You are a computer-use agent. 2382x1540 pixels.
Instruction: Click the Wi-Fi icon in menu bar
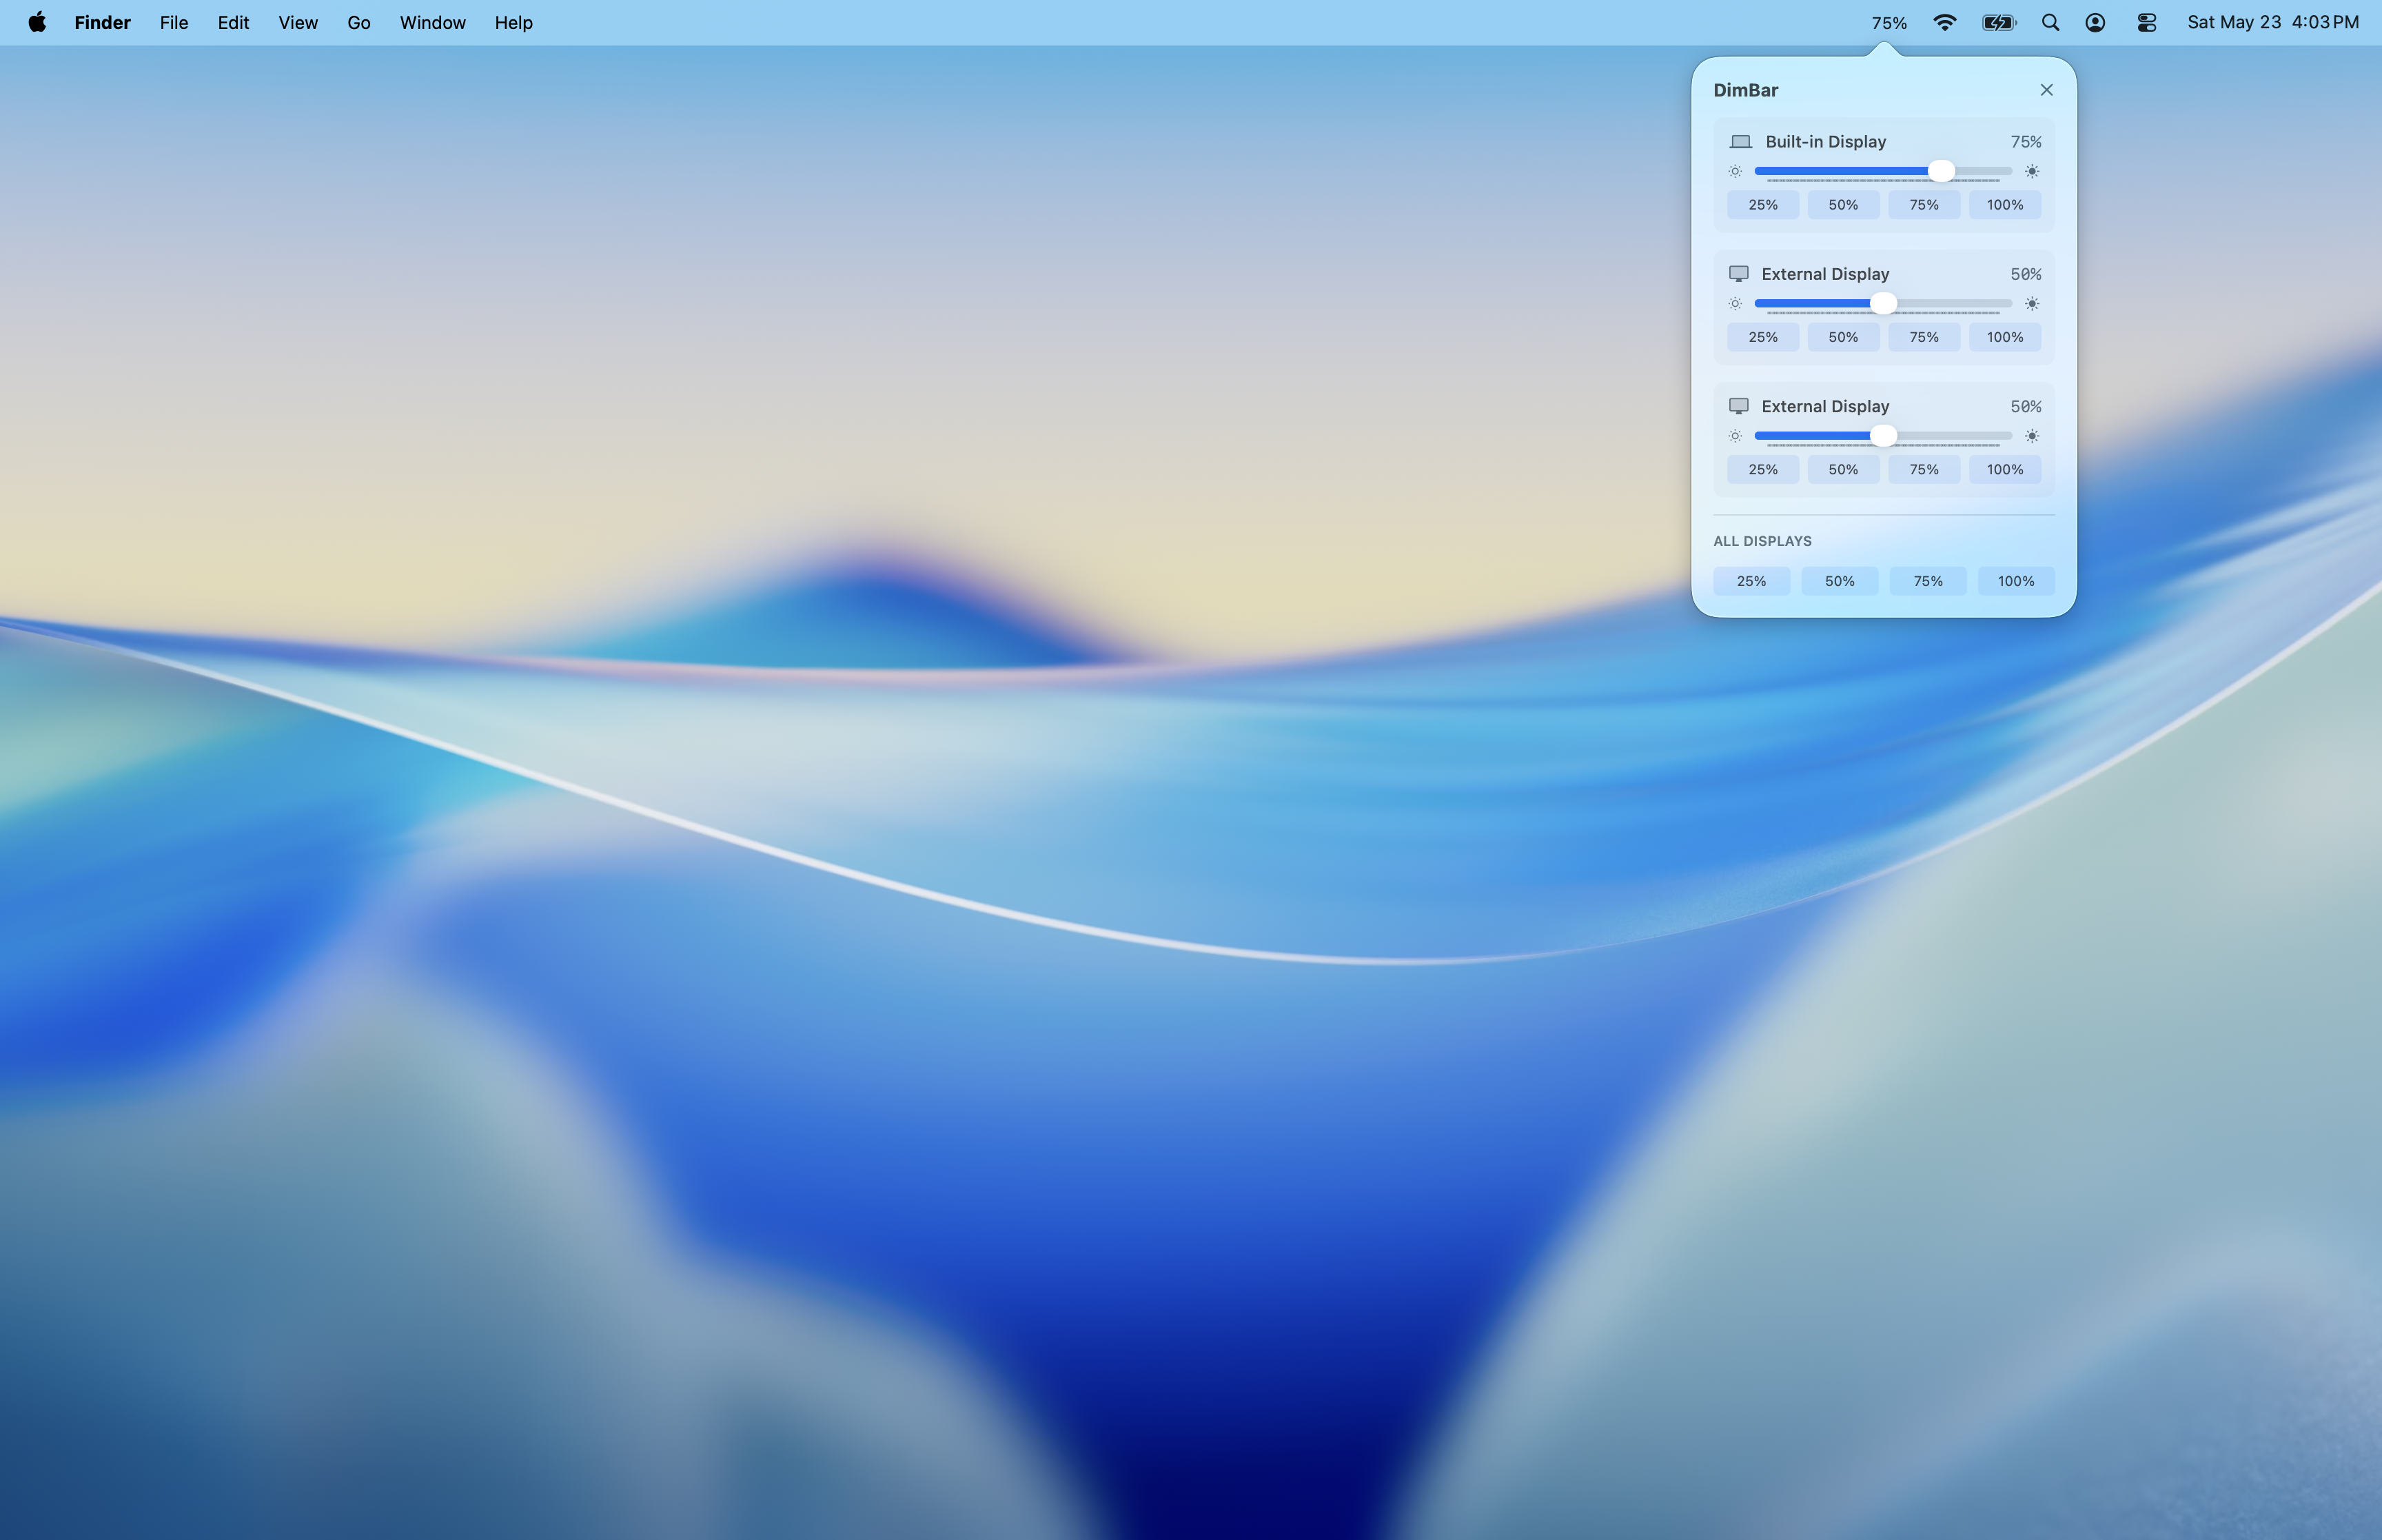coord(1944,22)
